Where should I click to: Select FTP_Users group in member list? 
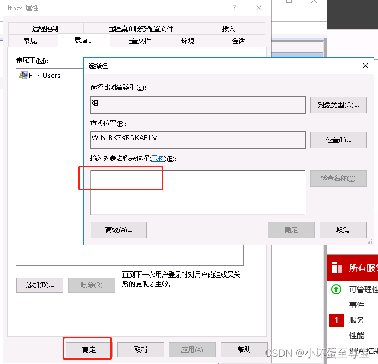point(44,76)
